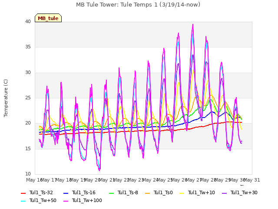Select the Tul1_Tw+10 legend label
The height and width of the screenshot is (209, 278).
[202, 192]
